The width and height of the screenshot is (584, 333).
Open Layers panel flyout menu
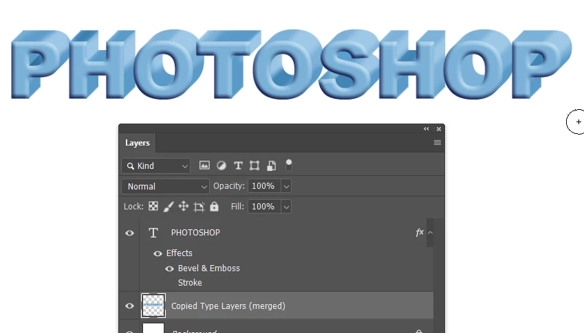click(437, 143)
